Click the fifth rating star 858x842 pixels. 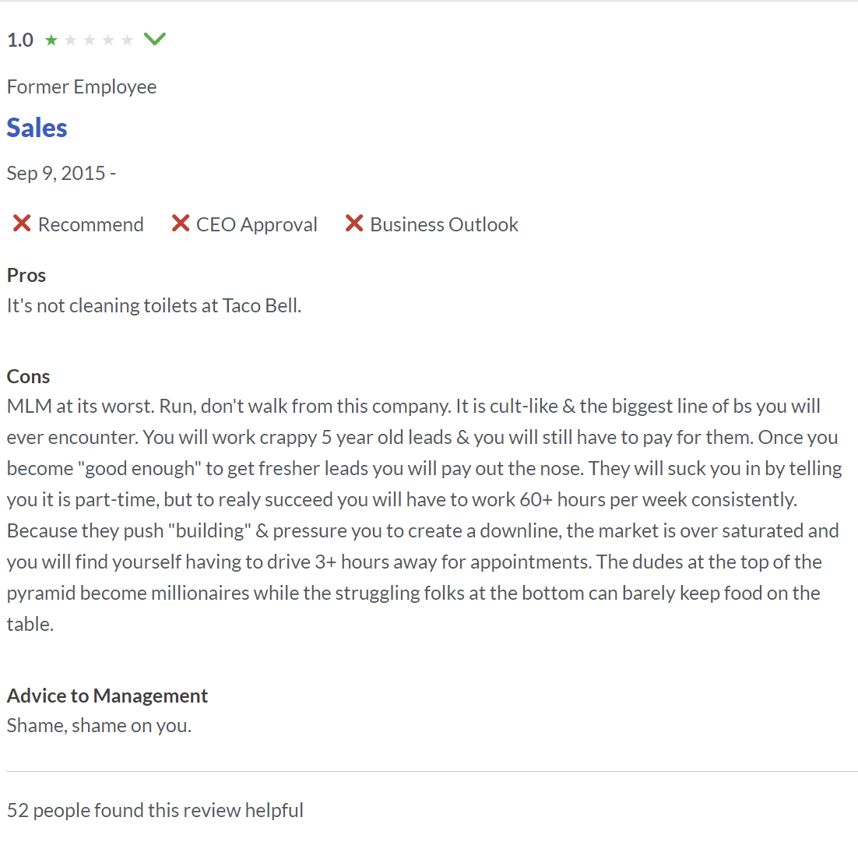(128, 40)
